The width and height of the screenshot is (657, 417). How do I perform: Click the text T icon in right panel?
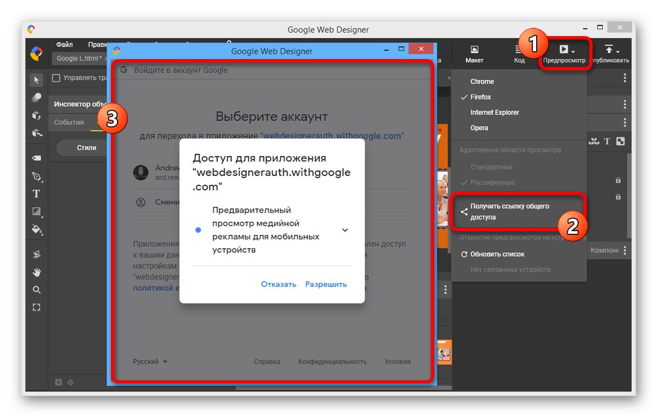click(x=606, y=141)
